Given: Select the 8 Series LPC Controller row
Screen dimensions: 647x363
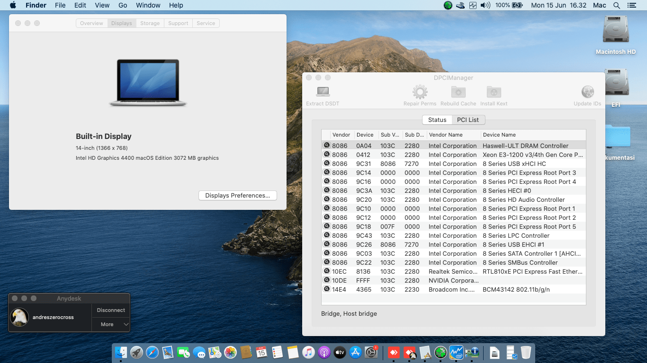Looking at the screenshot, I should (454, 235).
